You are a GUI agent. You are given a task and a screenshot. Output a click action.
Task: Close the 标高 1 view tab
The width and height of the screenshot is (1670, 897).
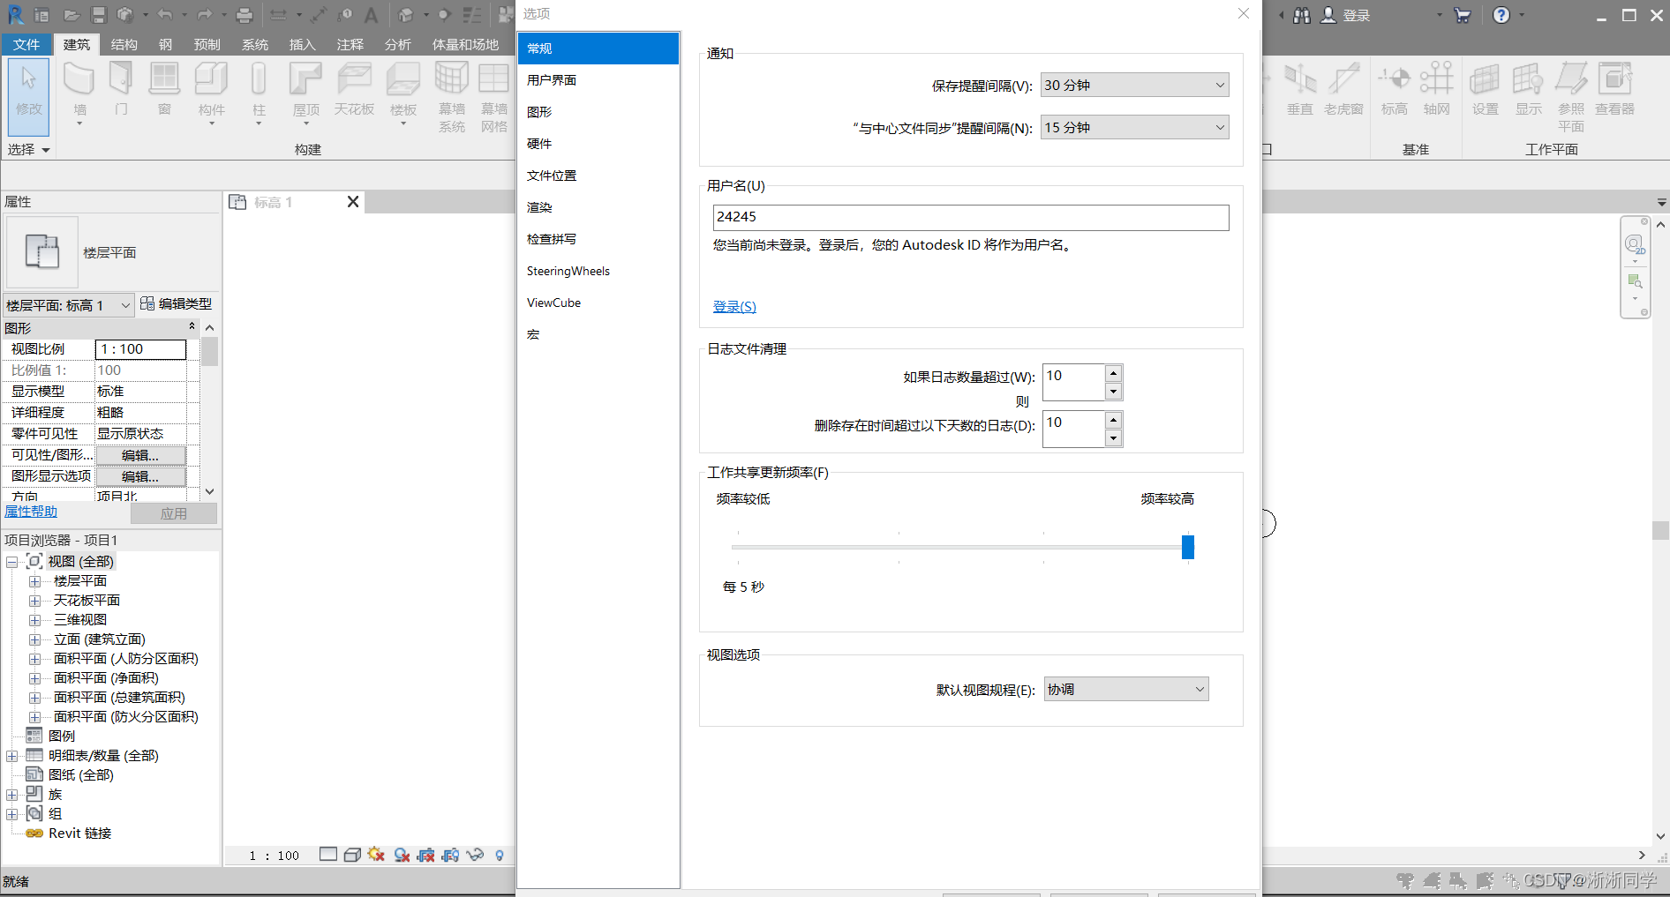pyautogui.click(x=353, y=202)
